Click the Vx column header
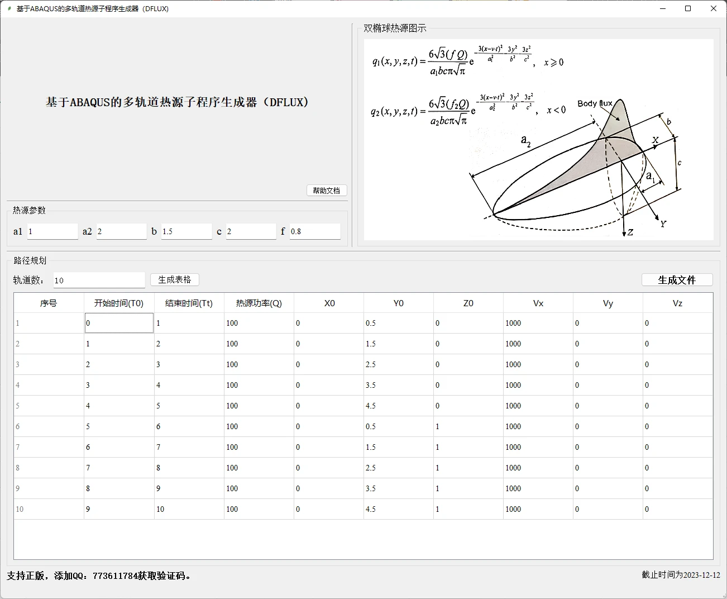727x599 pixels. coord(538,303)
